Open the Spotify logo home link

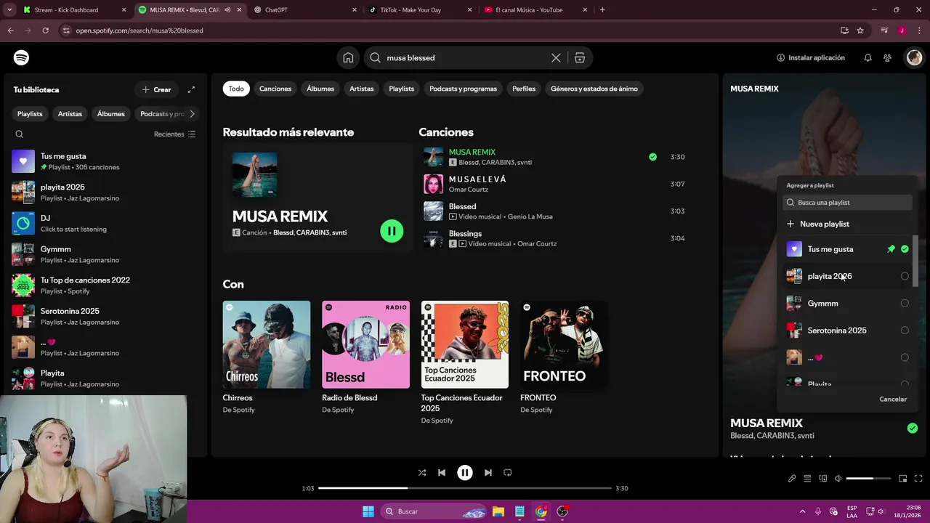coord(21,57)
